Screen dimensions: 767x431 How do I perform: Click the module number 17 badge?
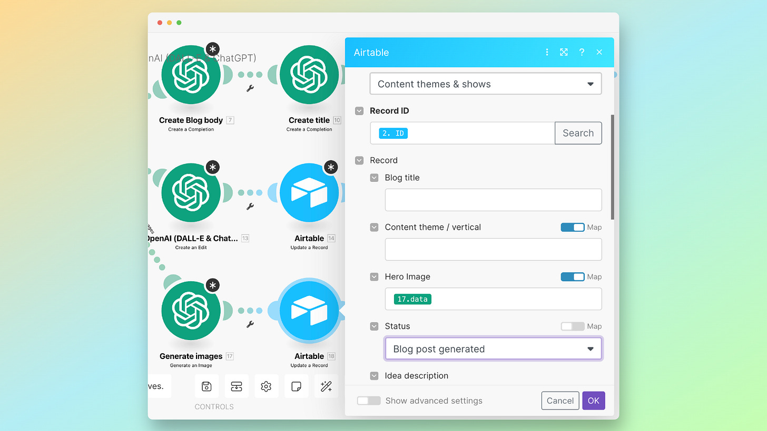(230, 356)
